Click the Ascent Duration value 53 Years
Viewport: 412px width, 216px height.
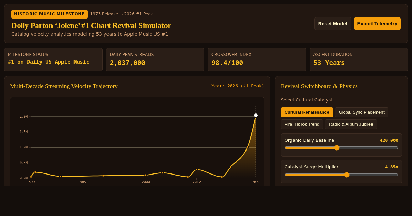click(329, 63)
